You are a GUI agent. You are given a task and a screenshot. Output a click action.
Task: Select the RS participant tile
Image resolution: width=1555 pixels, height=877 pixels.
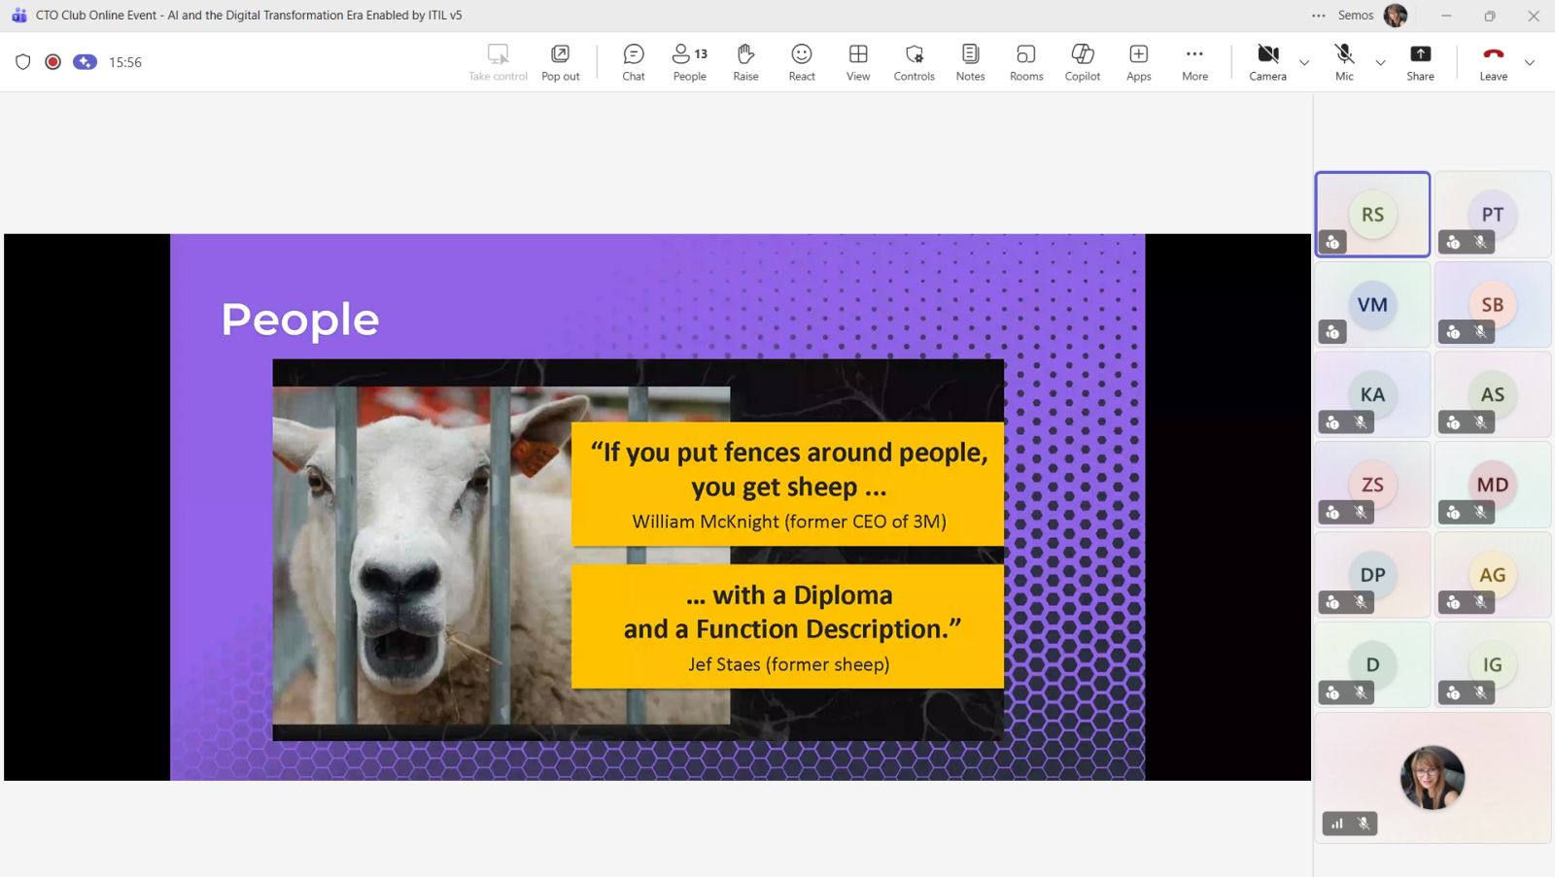tap(1372, 215)
